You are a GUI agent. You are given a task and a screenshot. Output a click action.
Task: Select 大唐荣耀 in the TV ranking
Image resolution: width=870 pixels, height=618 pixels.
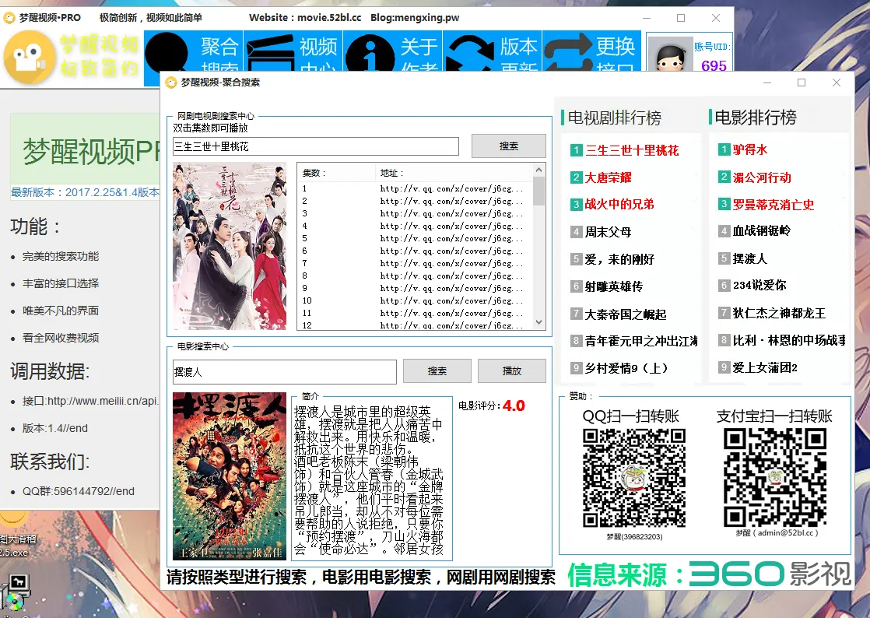609,177
